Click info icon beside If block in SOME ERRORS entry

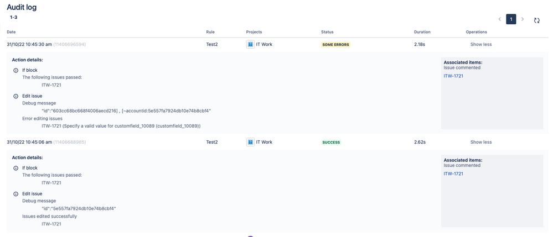(15, 70)
